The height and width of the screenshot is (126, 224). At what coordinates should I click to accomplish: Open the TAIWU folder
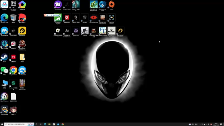pyautogui.click(x=22, y=58)
